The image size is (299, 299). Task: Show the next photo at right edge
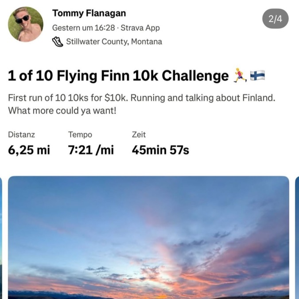(x=297, y=237)
